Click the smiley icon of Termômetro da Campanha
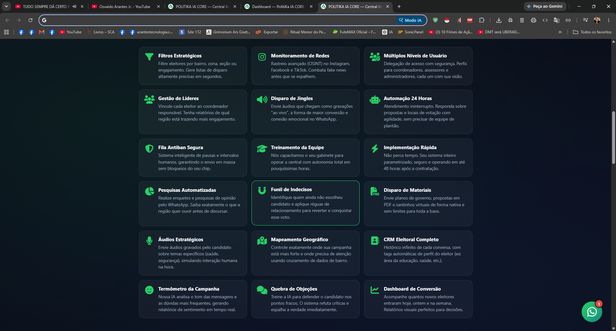The height and width of the screenshot is (331, 616). point(149,290)
